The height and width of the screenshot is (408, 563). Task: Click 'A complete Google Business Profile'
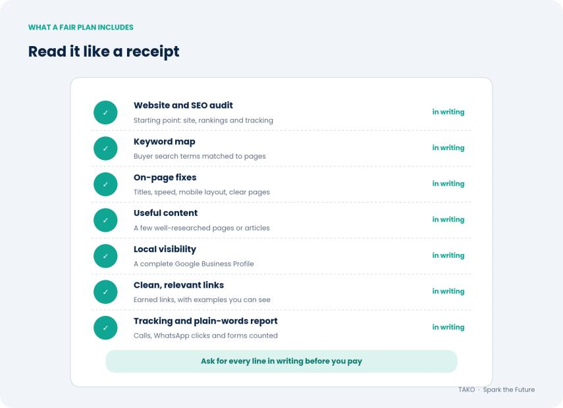pyautogui.click(x=194, y=264)
